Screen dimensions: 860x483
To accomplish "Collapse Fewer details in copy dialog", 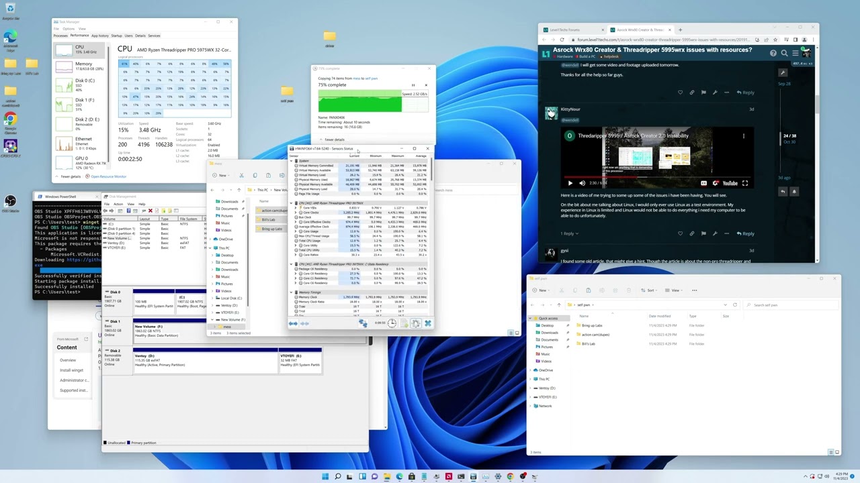I will point(334,140).
